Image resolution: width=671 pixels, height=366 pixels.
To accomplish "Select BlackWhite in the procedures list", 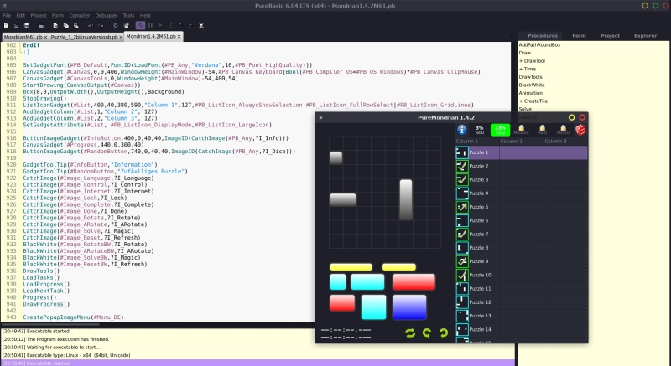I will pos(532,85).
